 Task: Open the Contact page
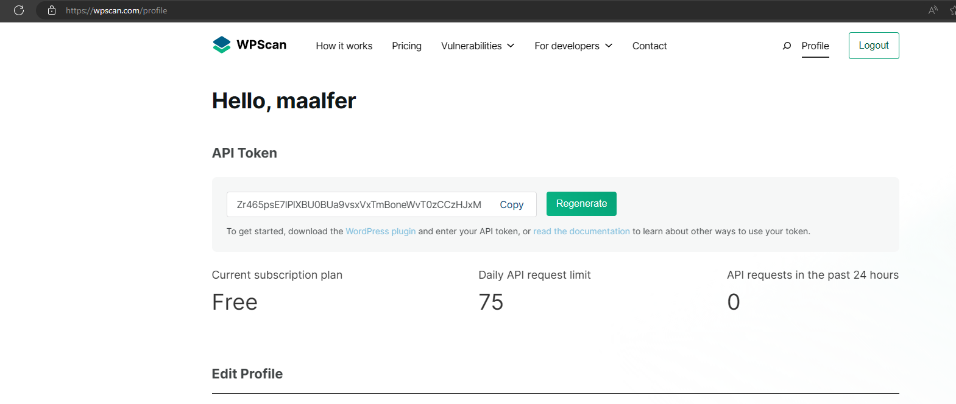(x=650, y=46)
